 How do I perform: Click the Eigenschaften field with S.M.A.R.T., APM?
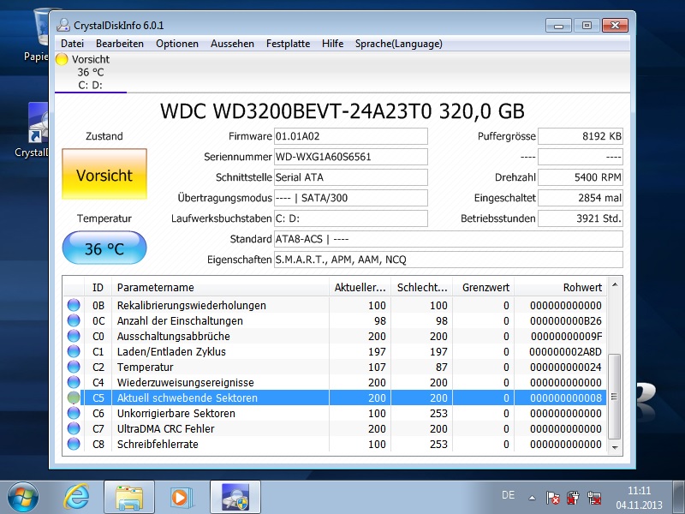coord(448,260)
